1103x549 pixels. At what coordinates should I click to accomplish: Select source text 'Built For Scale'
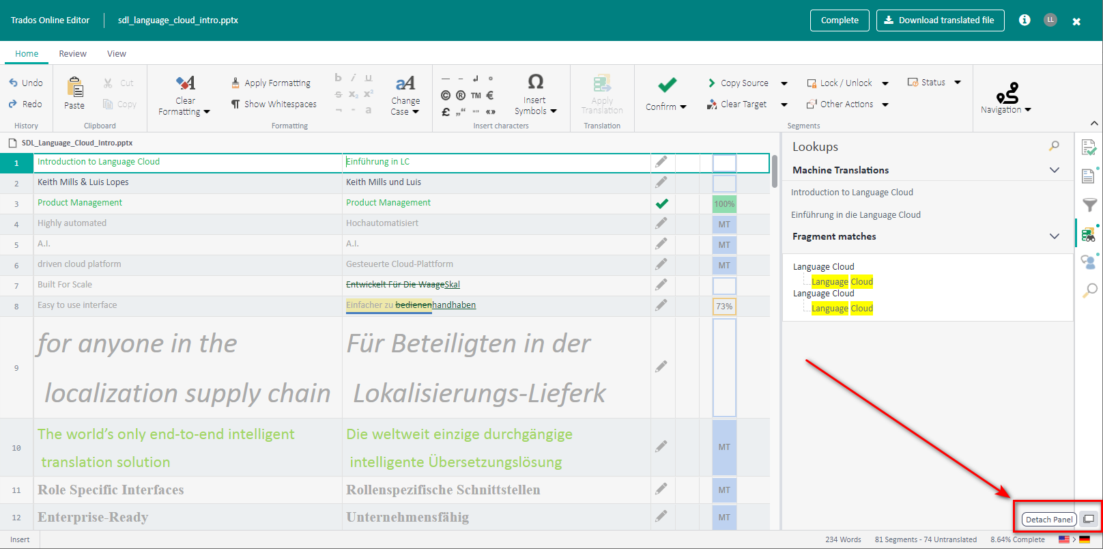pyautogui.click(x=65, y=285)
